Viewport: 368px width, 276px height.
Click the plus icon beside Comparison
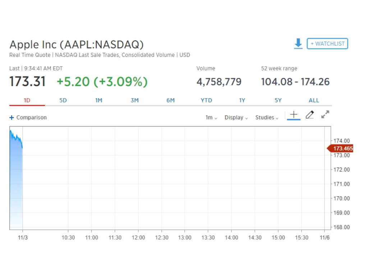[11, 118]
